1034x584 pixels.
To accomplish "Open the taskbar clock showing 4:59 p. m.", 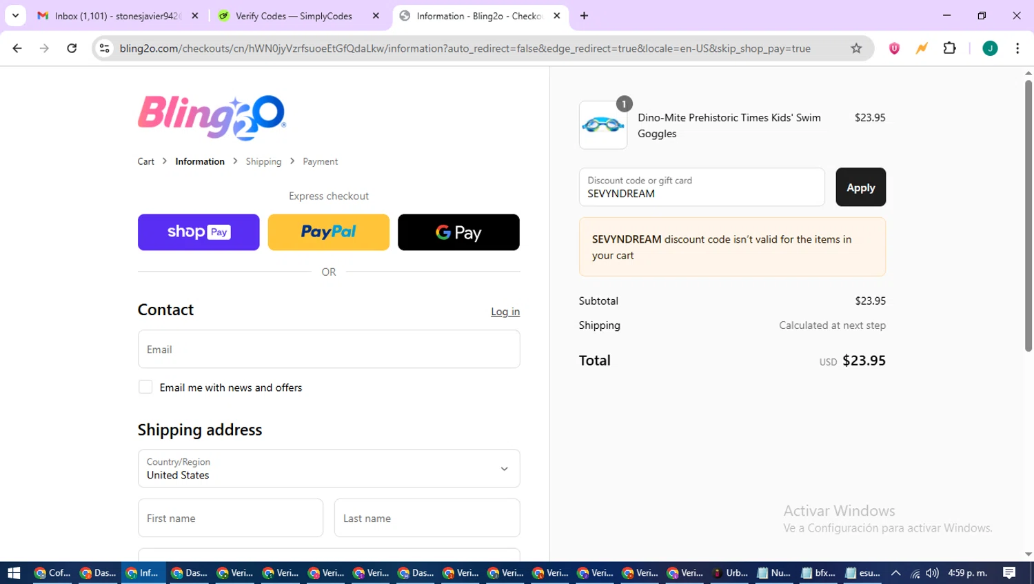I will coord(968,573).
